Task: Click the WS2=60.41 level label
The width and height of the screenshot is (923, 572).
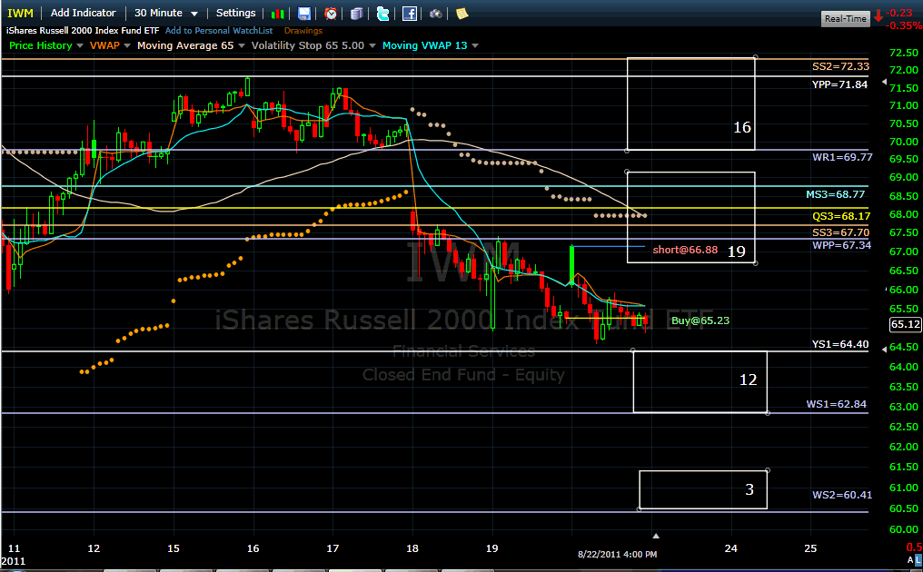Action: pos(842,495)
